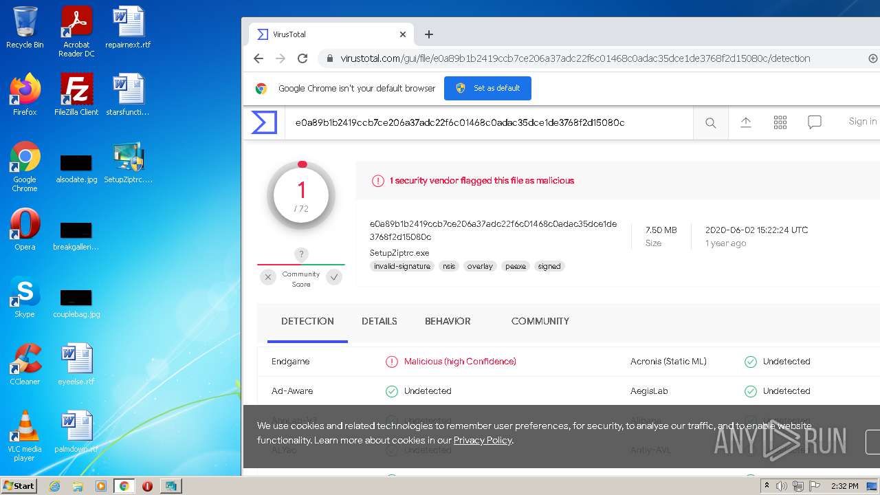Open the BEHAVIOR tab

point(448,321)
